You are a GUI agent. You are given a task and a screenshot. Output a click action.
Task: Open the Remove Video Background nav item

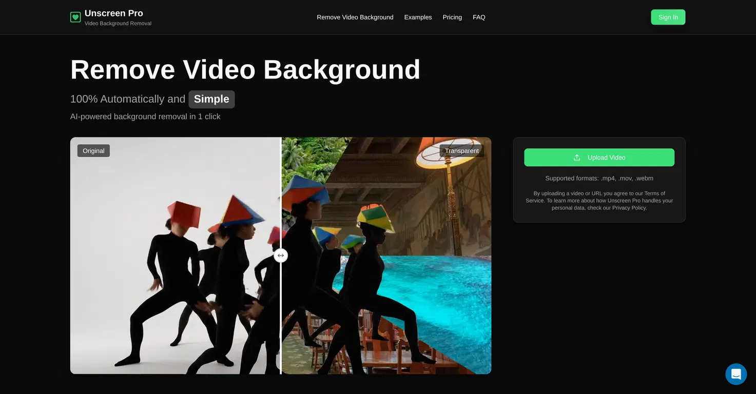[355, 17]
